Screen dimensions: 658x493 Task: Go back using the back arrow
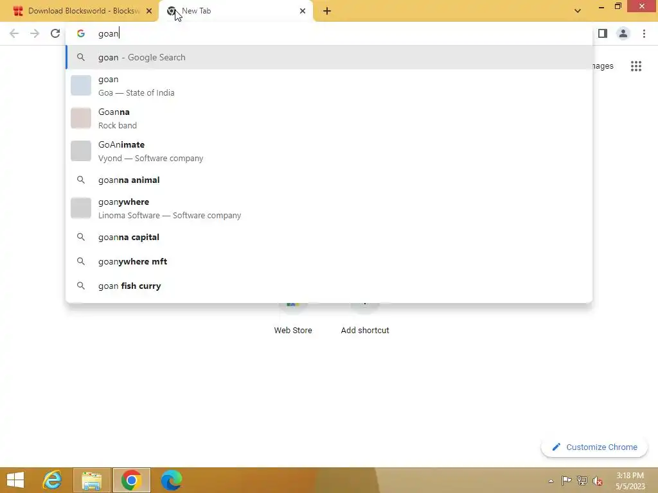(14, 33)
